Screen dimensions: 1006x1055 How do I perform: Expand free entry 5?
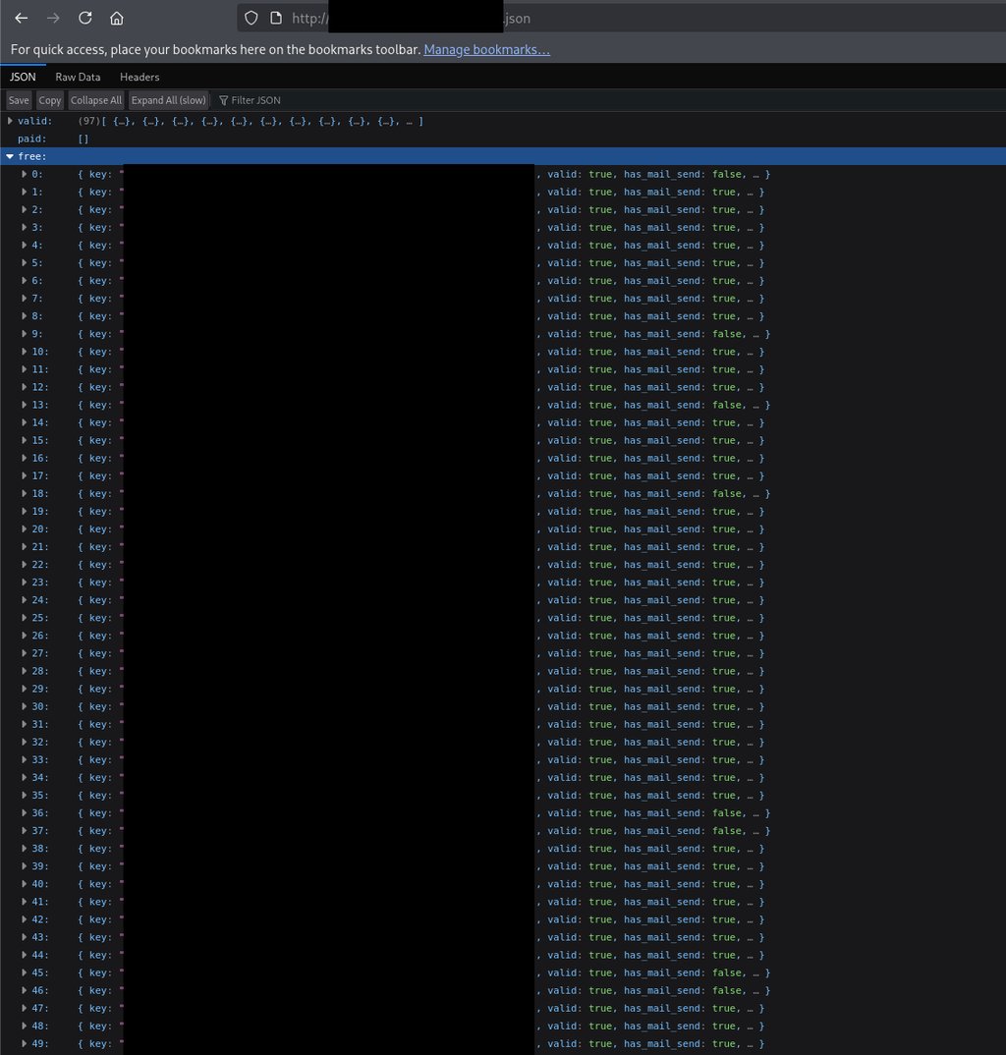tap(25, 263)
